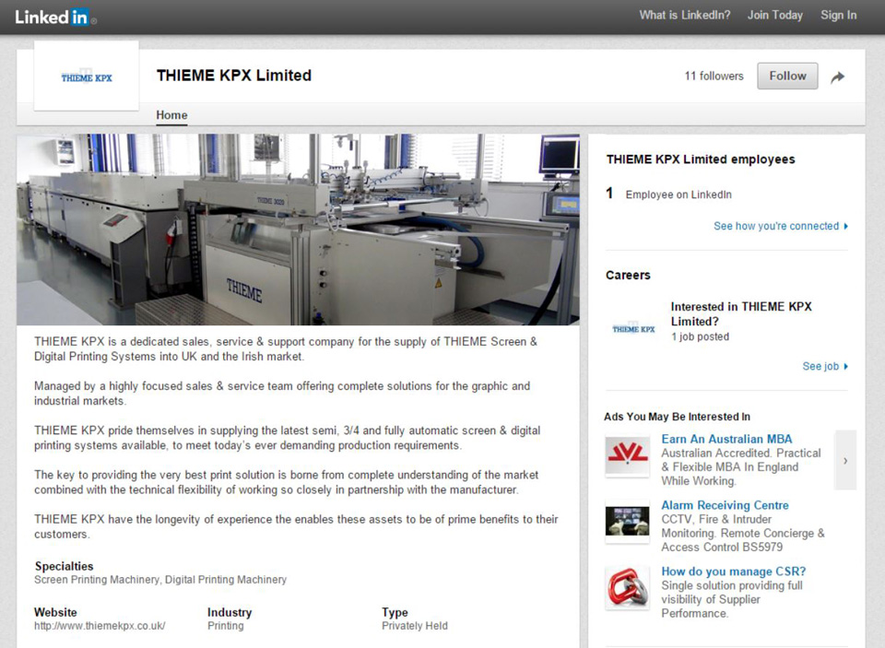This screenshot has width=885, height=648.
Task: Open the THIEME KPX company logo
Action: click(x=87, y=76)
